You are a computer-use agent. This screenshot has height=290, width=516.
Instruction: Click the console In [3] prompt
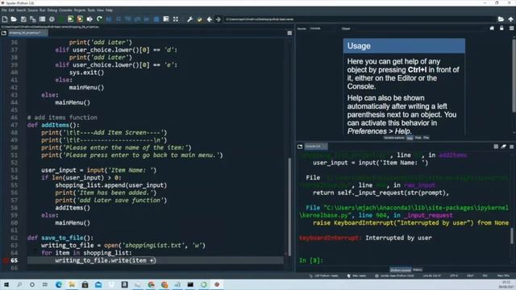311,260
